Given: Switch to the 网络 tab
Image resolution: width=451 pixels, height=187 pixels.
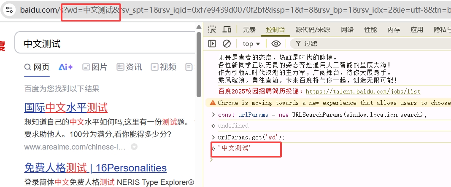Looking at the screenshot, I should (347, 29).
